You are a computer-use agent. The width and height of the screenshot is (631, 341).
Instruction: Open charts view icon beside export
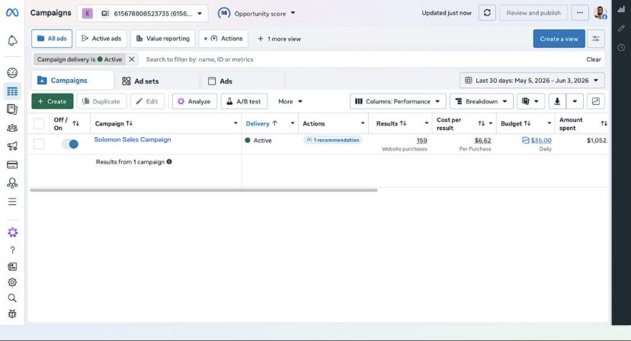(x=596, y=101)
